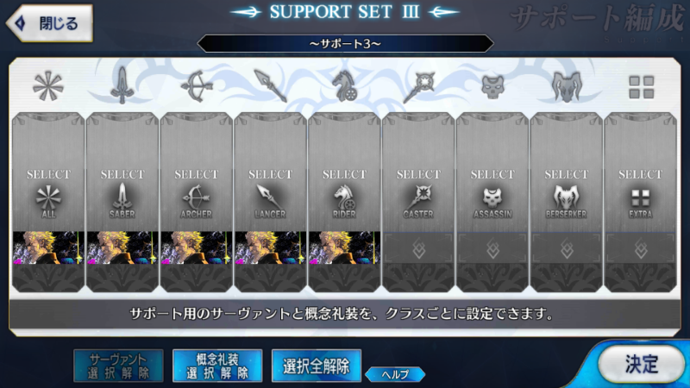Click the empty craft essence slot under EXTRA
Image resolution: width=690 pixels, height=388 pixels.
click(640, 248)
